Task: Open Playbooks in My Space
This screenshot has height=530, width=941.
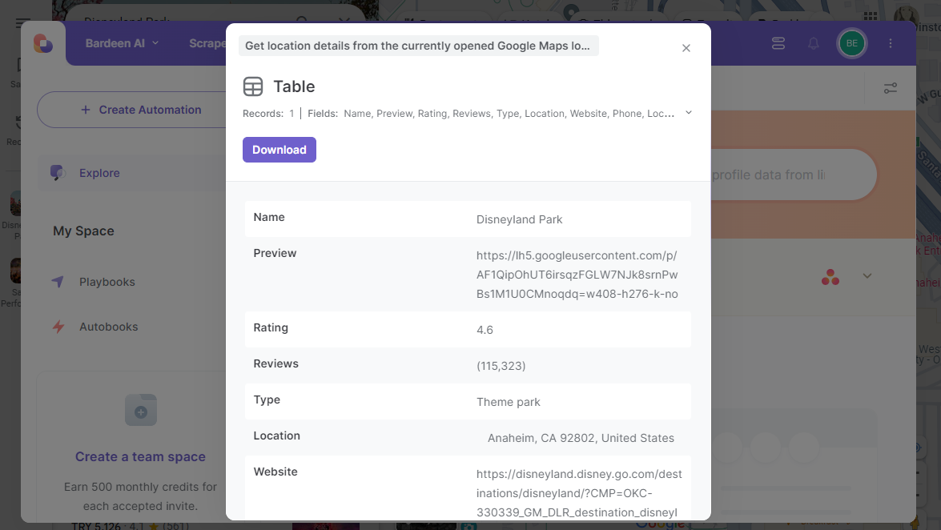Action: 107,282
